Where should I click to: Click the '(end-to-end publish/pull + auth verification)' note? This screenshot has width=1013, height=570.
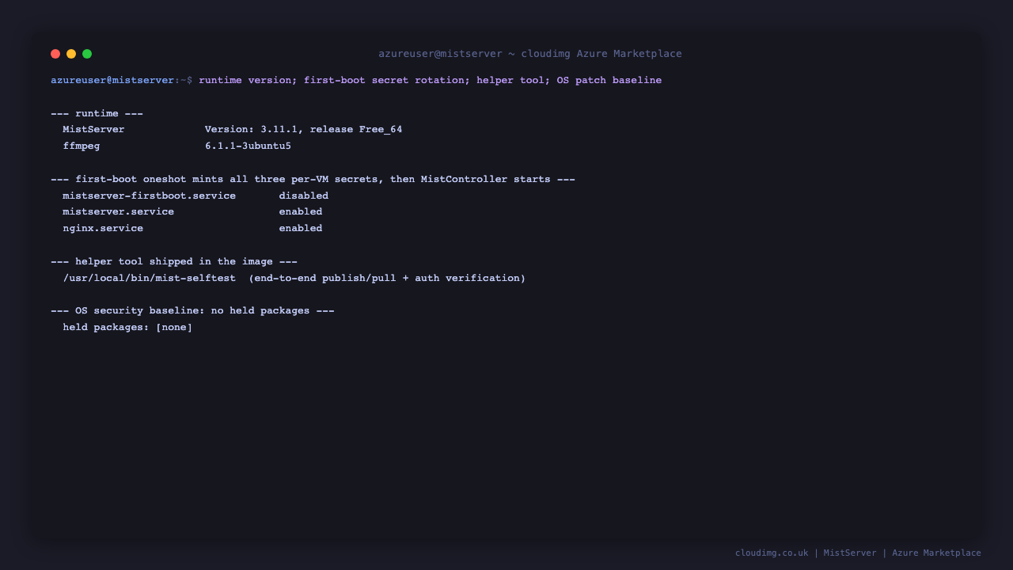(x=387, y=278)
